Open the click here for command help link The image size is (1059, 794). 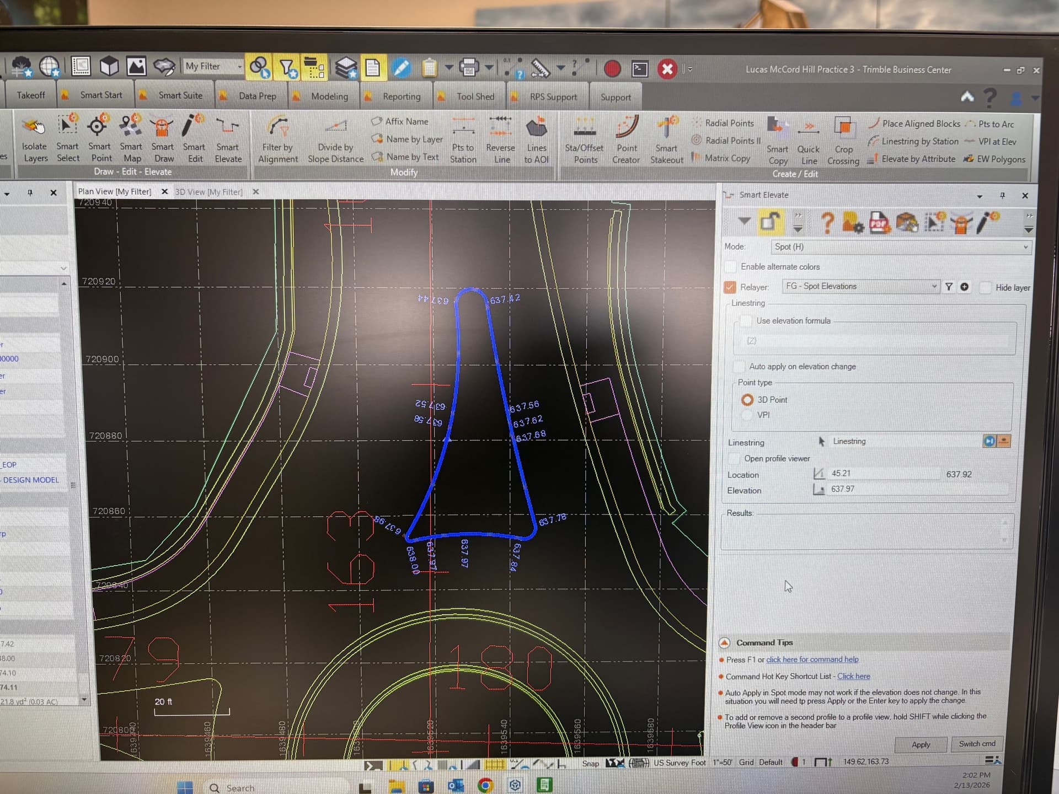tap(812, 659)
